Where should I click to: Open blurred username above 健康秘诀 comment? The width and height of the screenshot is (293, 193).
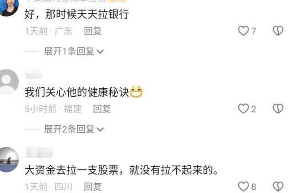(33, 74)
